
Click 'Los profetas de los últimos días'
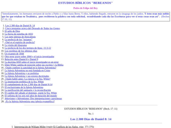pos(21,51)
